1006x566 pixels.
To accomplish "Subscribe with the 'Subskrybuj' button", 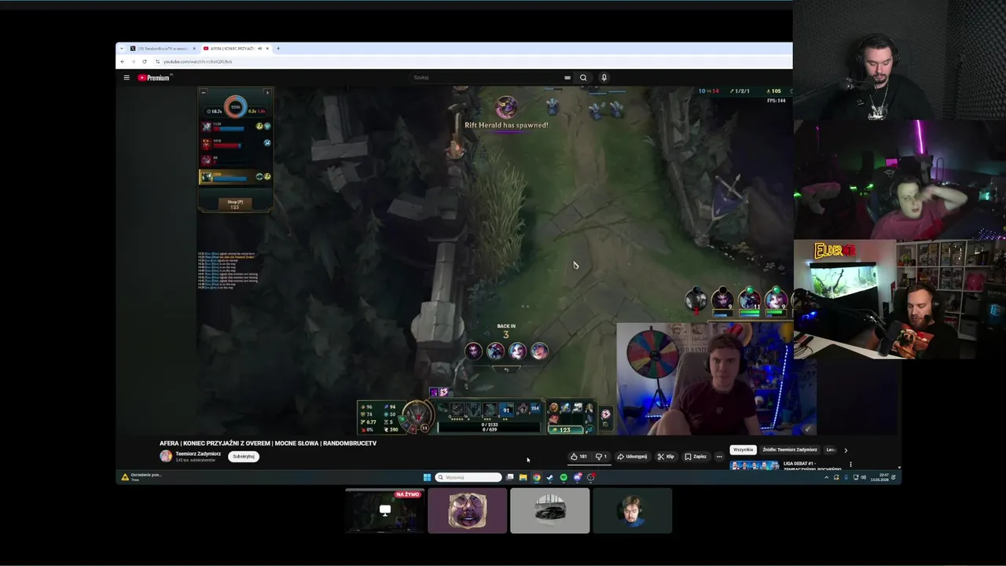I will tap(244, 456).
